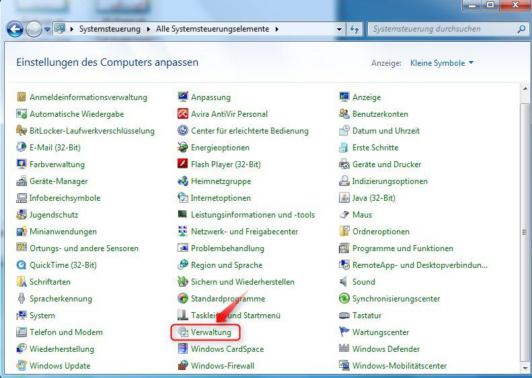The height and width of the screenshot is (378, 532).
Task: Open the Internetoptionen link
Action: (x=221, y=198)
